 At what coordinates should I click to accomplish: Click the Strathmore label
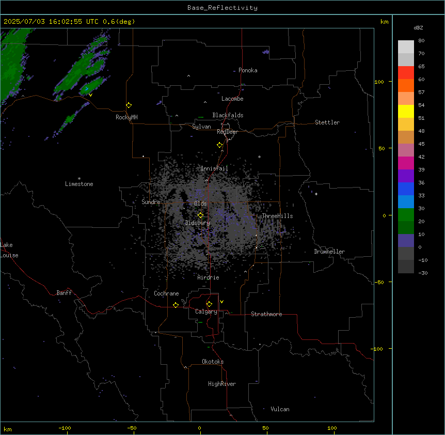[x=266, y=314]
